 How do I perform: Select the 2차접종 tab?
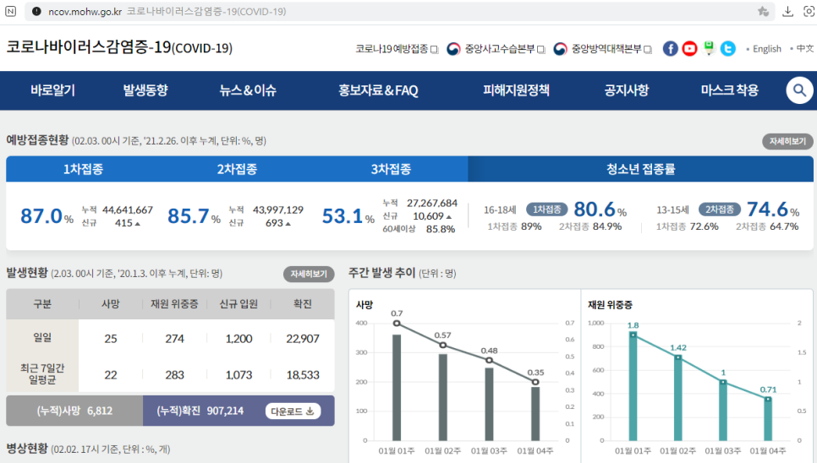[x=237, y=169]
